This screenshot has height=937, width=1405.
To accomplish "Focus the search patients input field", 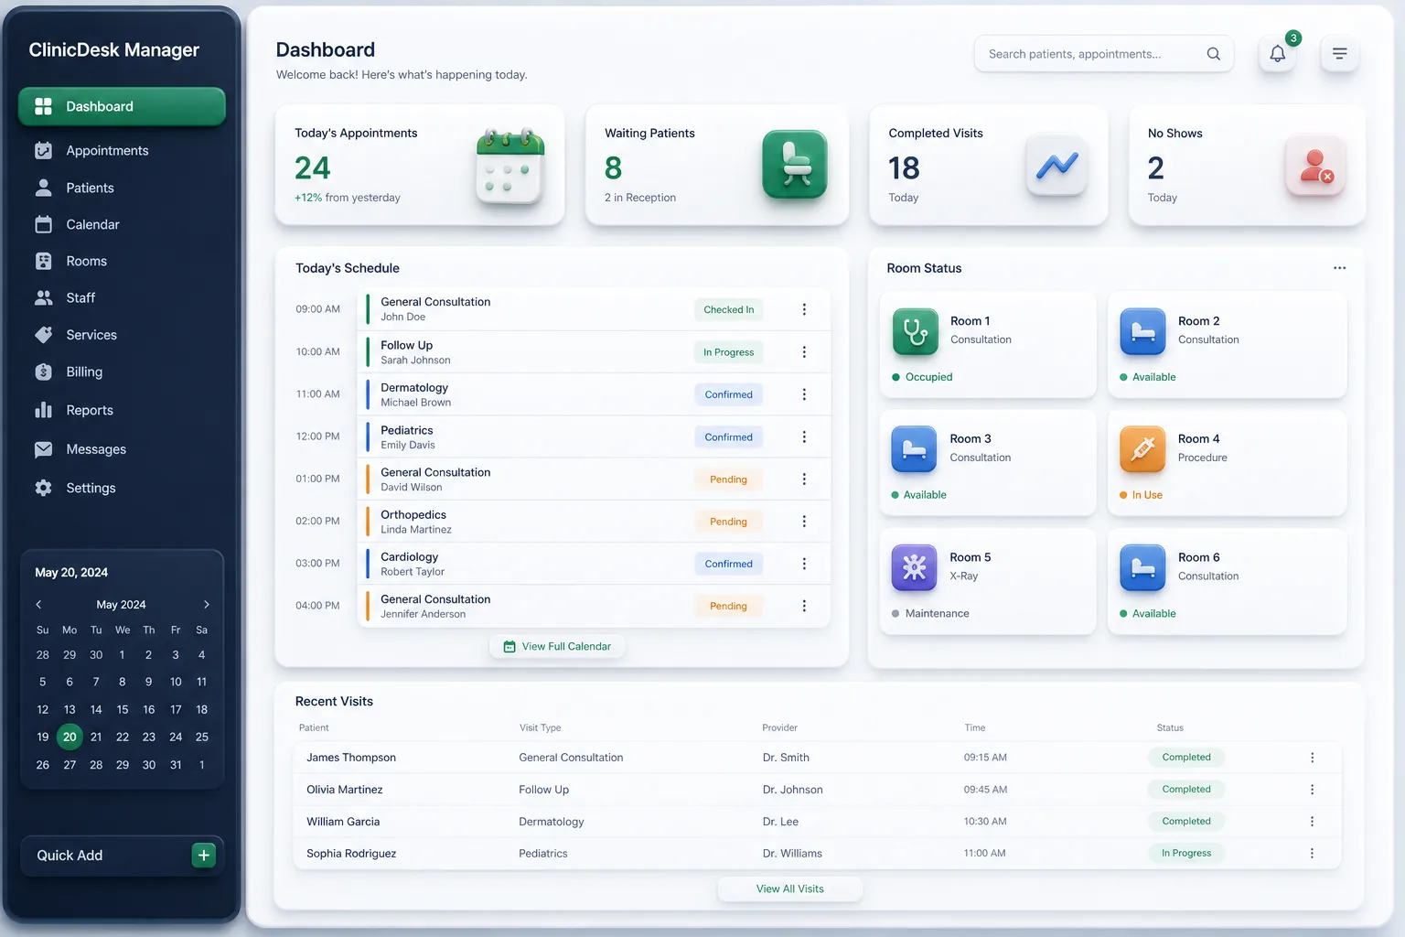I will pos(1104,54).
